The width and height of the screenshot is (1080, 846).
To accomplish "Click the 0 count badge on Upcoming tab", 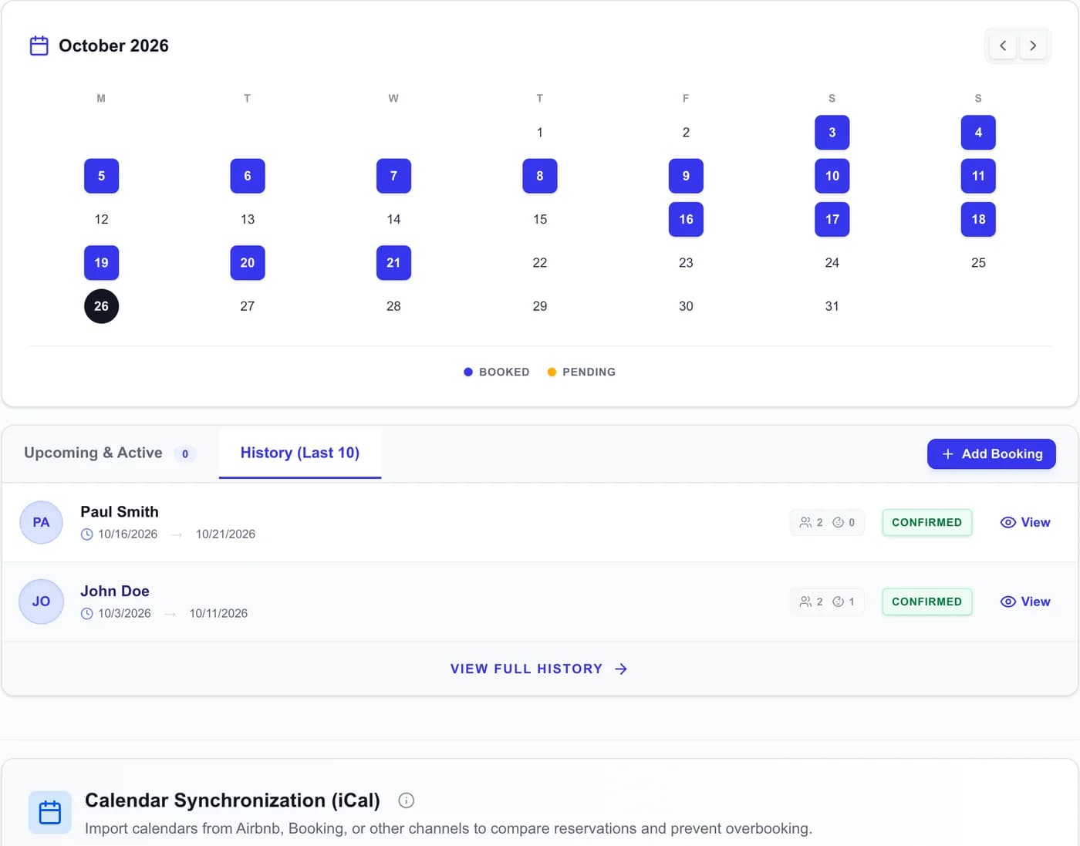I will (x=185, y=454).
